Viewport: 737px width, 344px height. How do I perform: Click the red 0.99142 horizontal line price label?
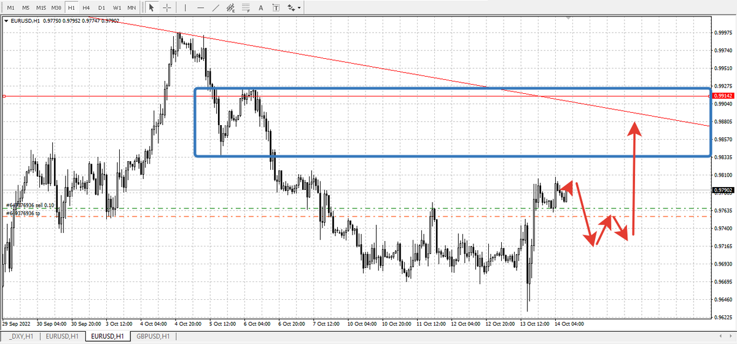(722, 96)
